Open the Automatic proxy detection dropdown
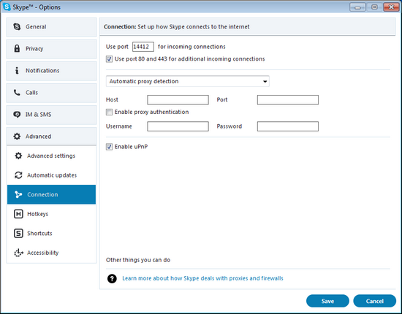 pos(188,82)
